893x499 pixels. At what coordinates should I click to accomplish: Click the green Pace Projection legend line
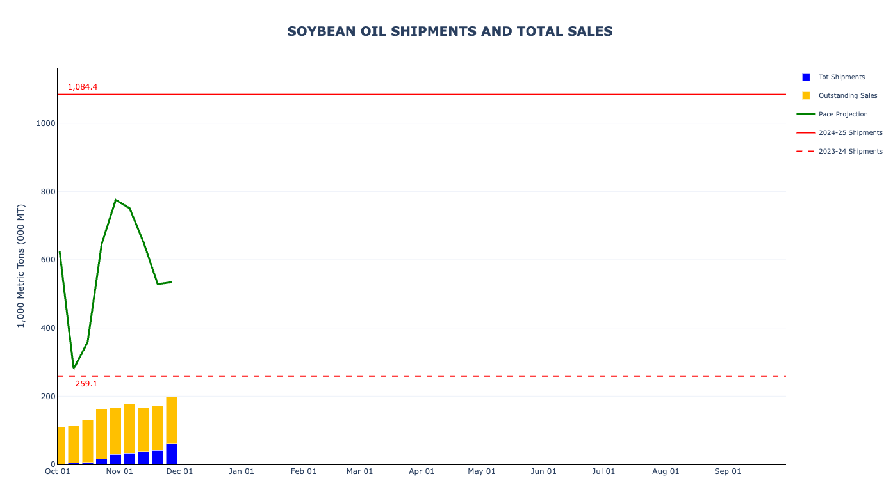click(x=806, y=114)
